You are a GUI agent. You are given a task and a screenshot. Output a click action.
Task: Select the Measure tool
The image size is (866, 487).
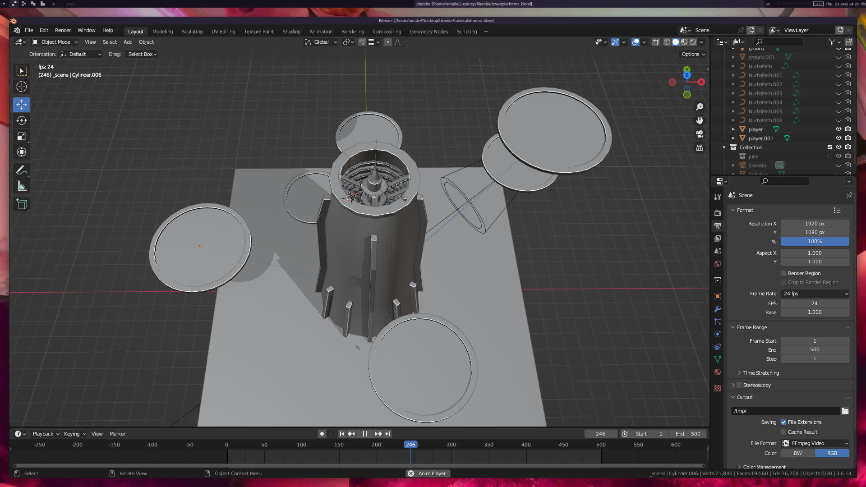21,186
